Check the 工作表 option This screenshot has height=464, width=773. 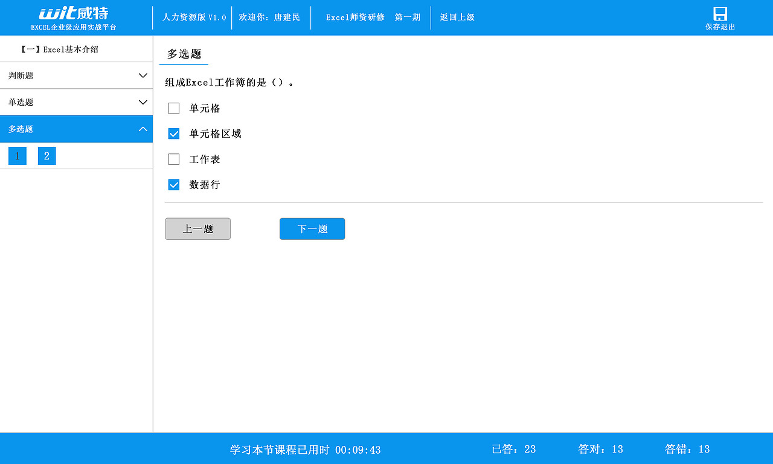[174, 159]
